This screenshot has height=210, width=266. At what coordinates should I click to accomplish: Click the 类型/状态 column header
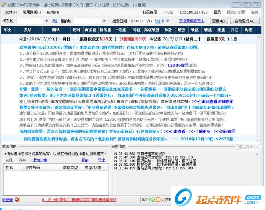pos(93,168)
